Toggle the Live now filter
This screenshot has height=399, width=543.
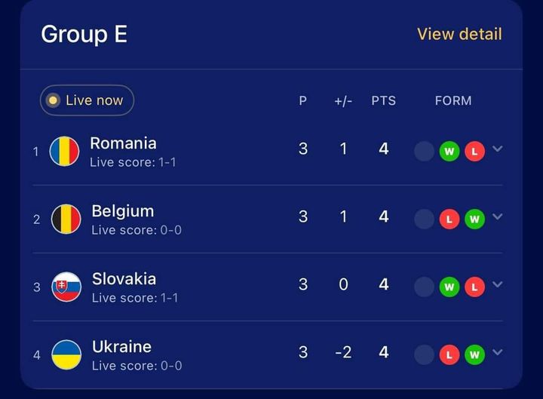(87, 100)
